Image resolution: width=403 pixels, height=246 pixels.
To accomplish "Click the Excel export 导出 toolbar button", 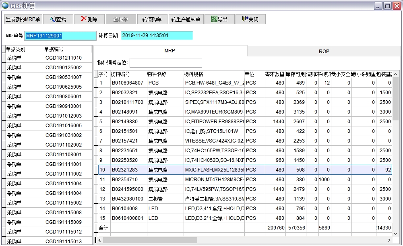I will click(219, 19).
